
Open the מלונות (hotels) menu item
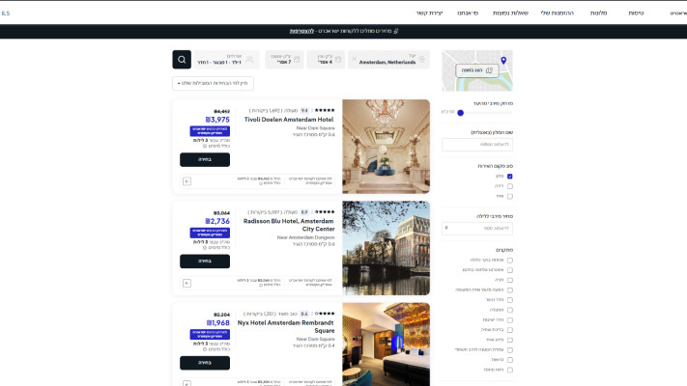[598, 14]
